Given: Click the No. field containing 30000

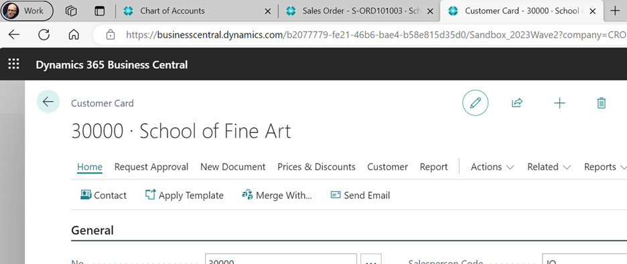Looking at the screenshot, I should coord(281,259).
